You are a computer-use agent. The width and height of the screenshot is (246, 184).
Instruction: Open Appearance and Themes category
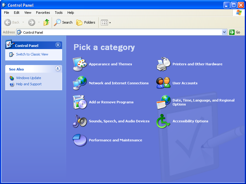[110, 64]
